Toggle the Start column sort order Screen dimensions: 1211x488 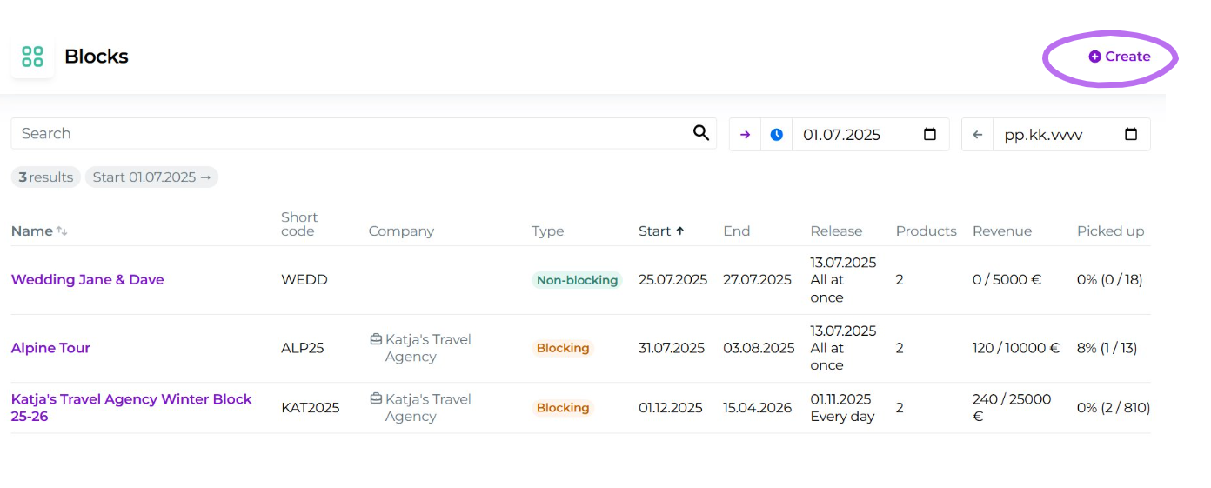click(x=661, y=231)
